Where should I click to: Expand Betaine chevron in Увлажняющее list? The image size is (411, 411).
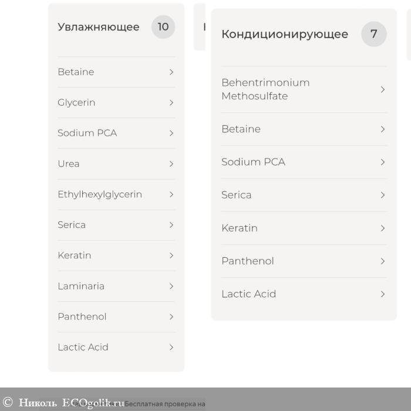(x=171, y=72)
